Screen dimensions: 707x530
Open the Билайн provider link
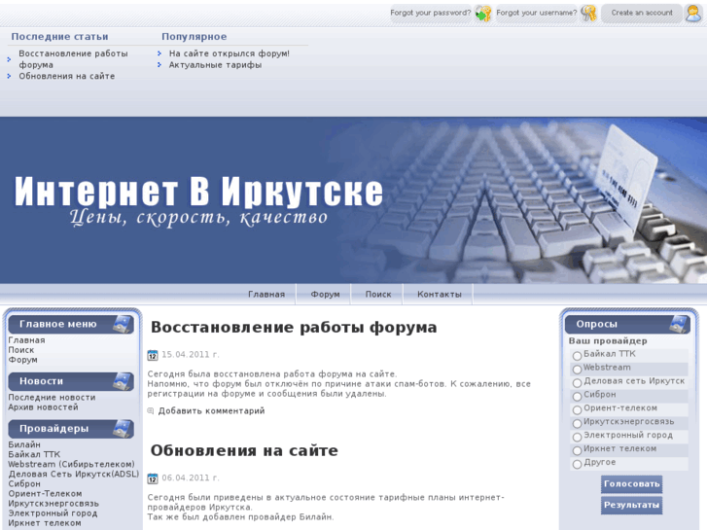[x=24, y=444]
